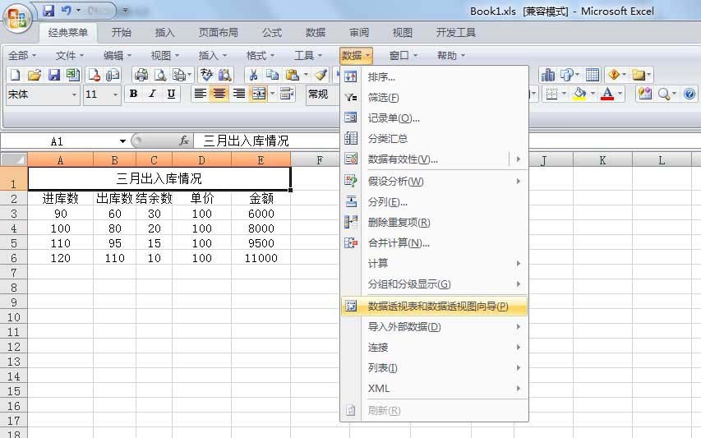The image size is (701, 438).
Task: Click the insert function fx icon
Action: pos(184,141)
